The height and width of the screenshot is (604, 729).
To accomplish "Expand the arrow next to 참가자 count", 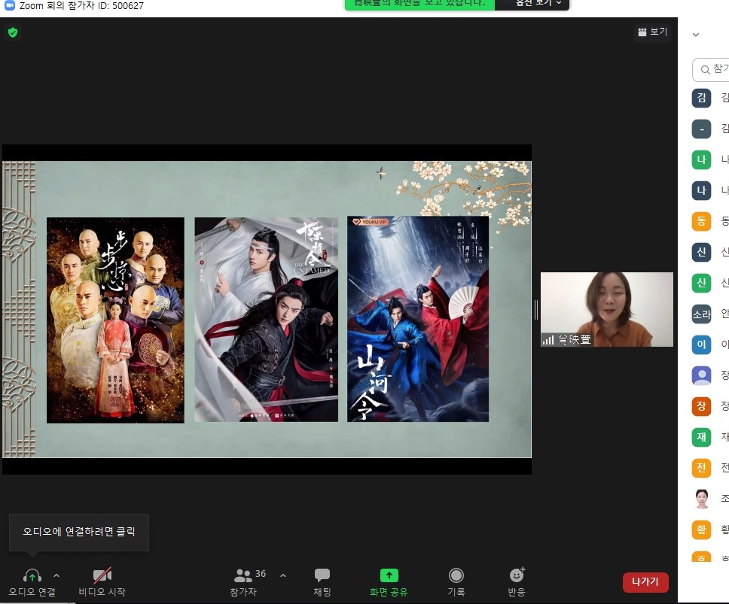I will click(x=283, y=575).
